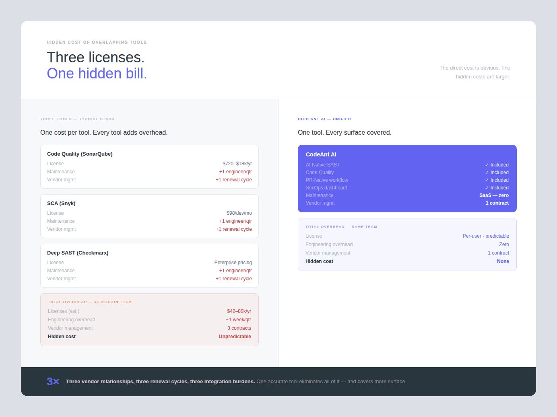Screen dimensions: 557x417
Task: Click the $98/dev/mo license value
Action: pyautogui.click(x=239, y=213)
